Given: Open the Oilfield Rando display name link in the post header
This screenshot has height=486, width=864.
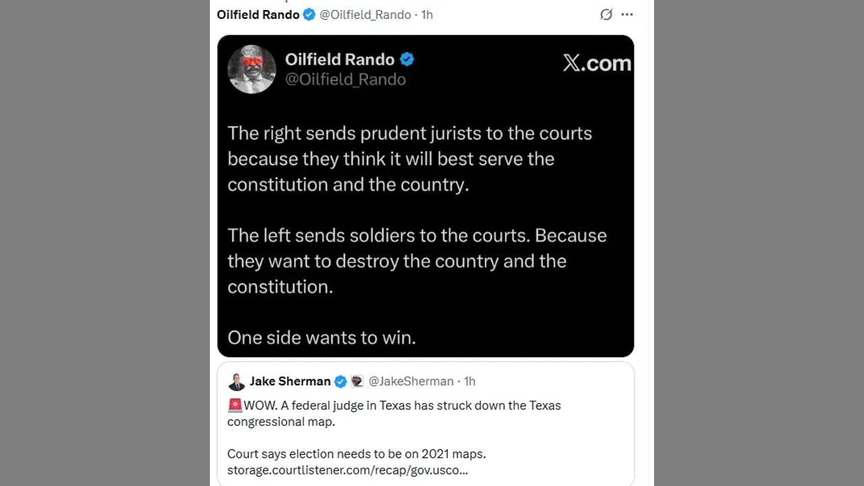Looking at the screenshot, I should pos(258,15).
